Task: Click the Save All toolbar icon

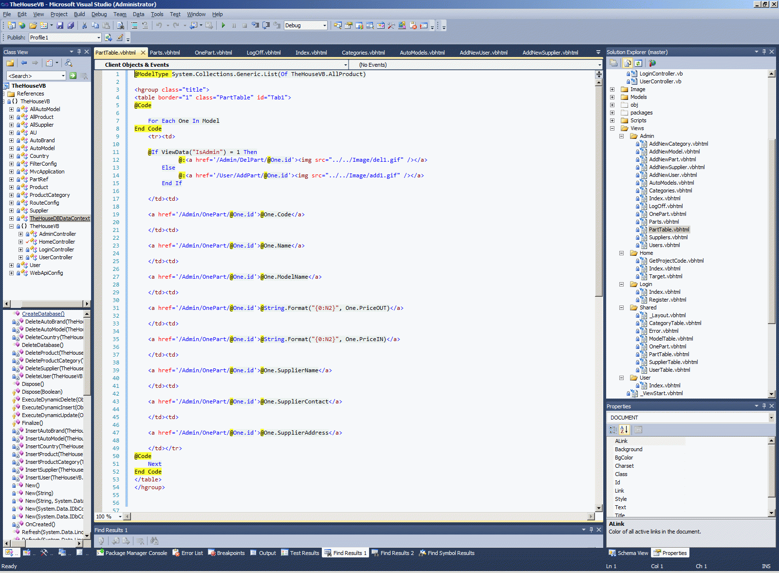Action: pyautogui.click(x=71, y=25)
